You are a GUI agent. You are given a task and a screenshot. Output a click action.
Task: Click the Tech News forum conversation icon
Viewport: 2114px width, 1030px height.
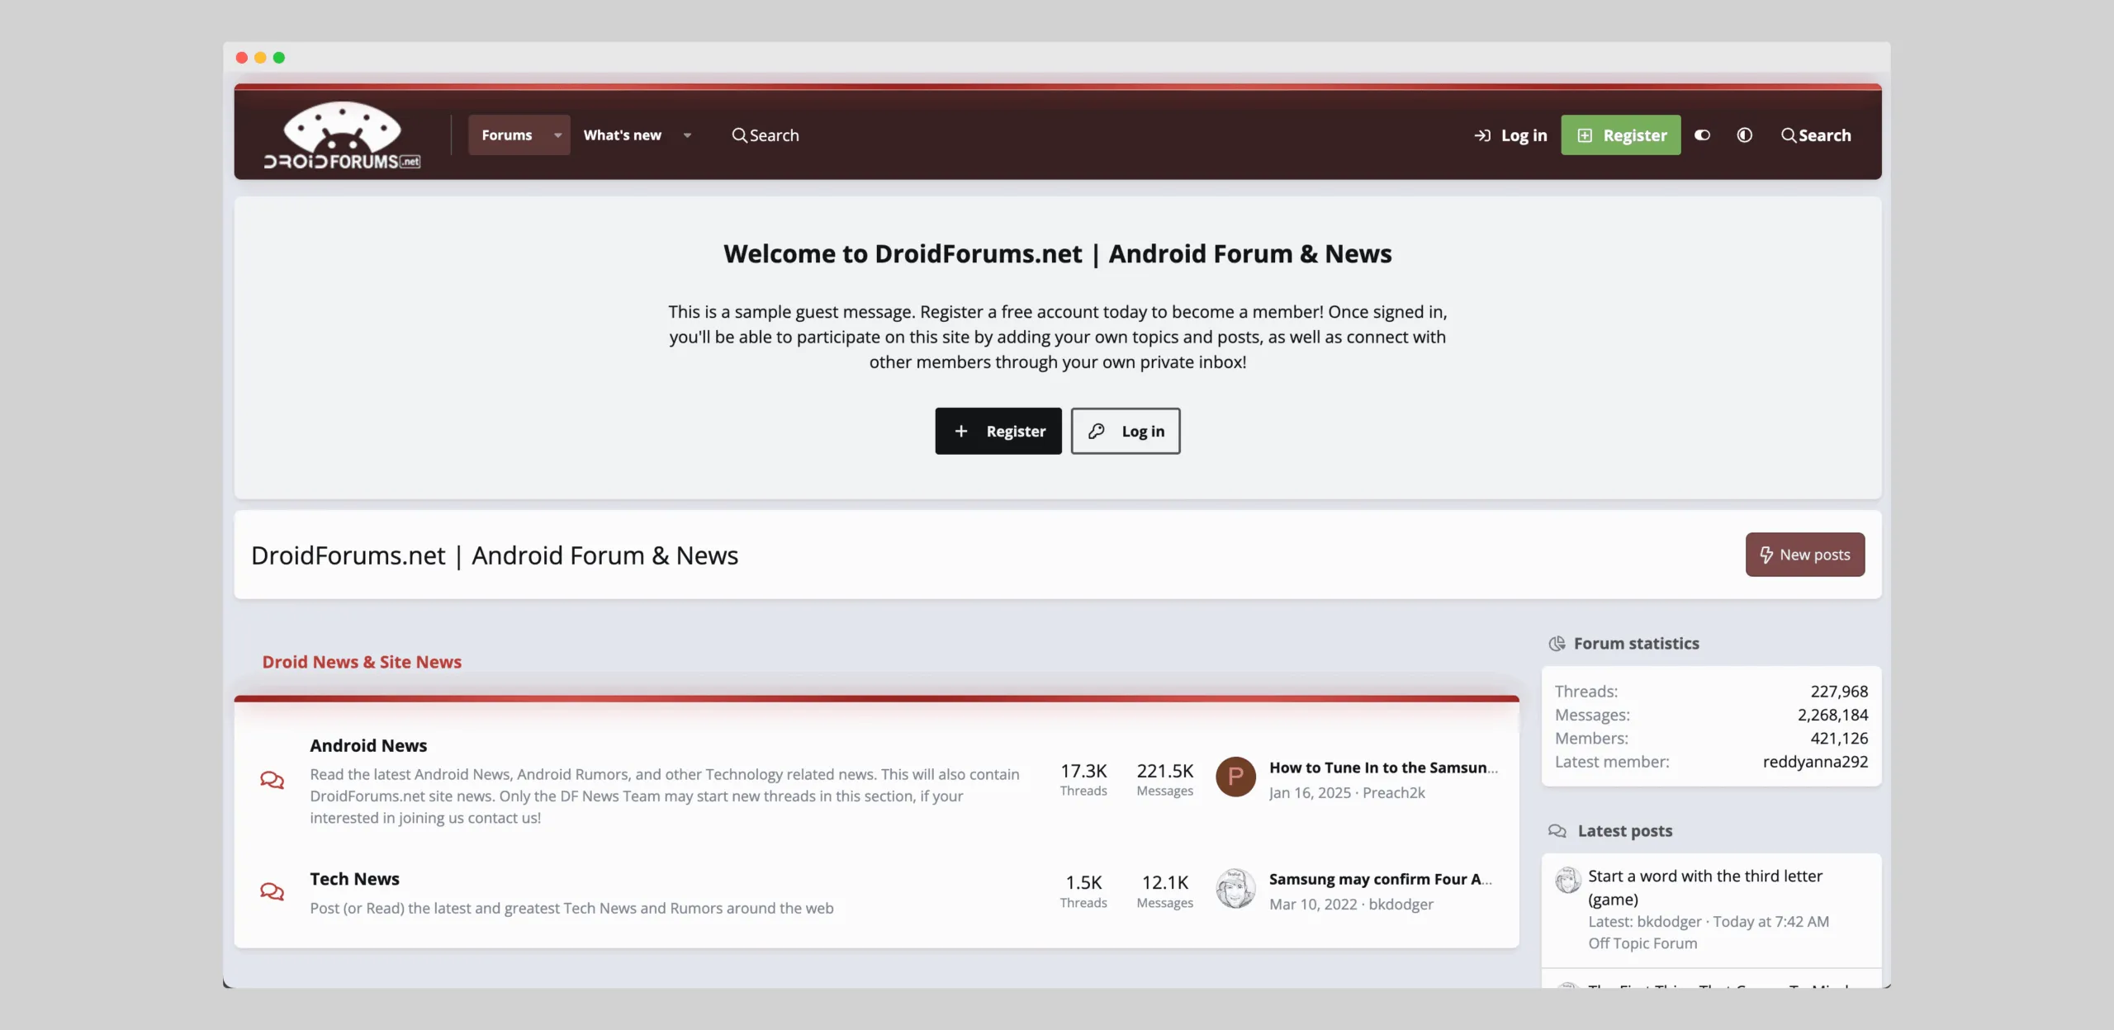coord(273,892)
